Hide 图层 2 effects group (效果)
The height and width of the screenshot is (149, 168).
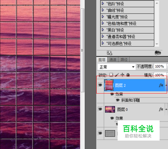coord(112,94)
